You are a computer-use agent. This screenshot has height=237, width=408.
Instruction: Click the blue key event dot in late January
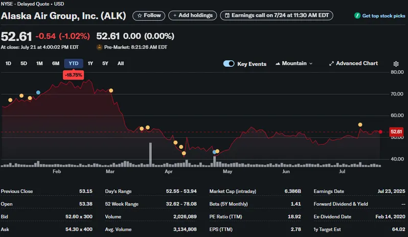coord(38,93)
